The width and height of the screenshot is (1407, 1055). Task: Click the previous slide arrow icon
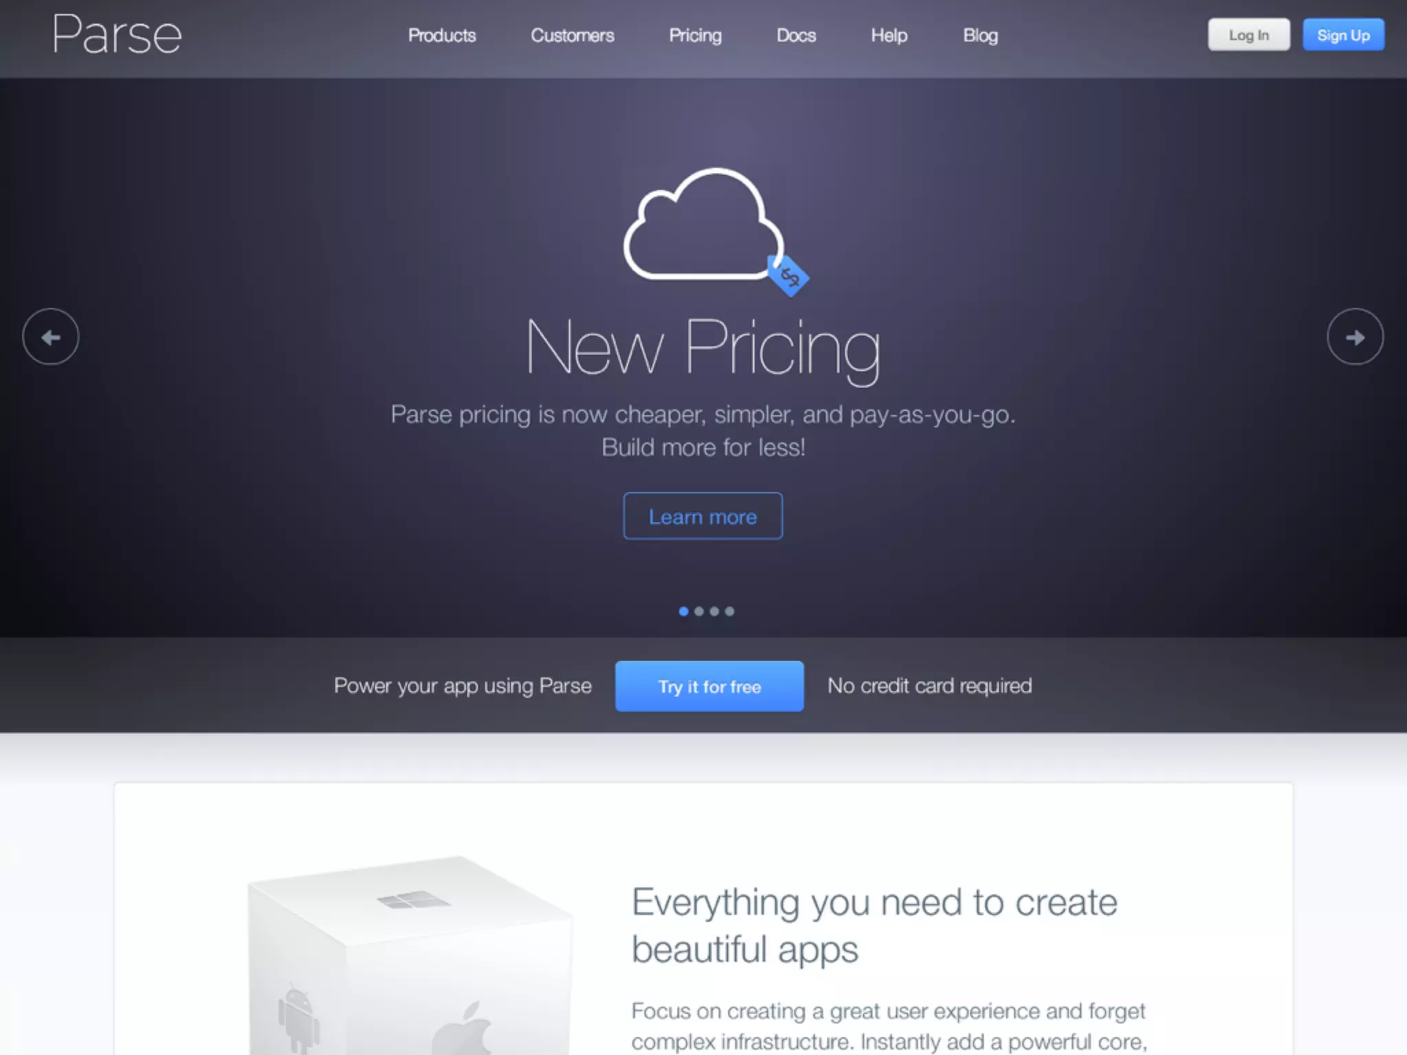[x=51, y=337]
